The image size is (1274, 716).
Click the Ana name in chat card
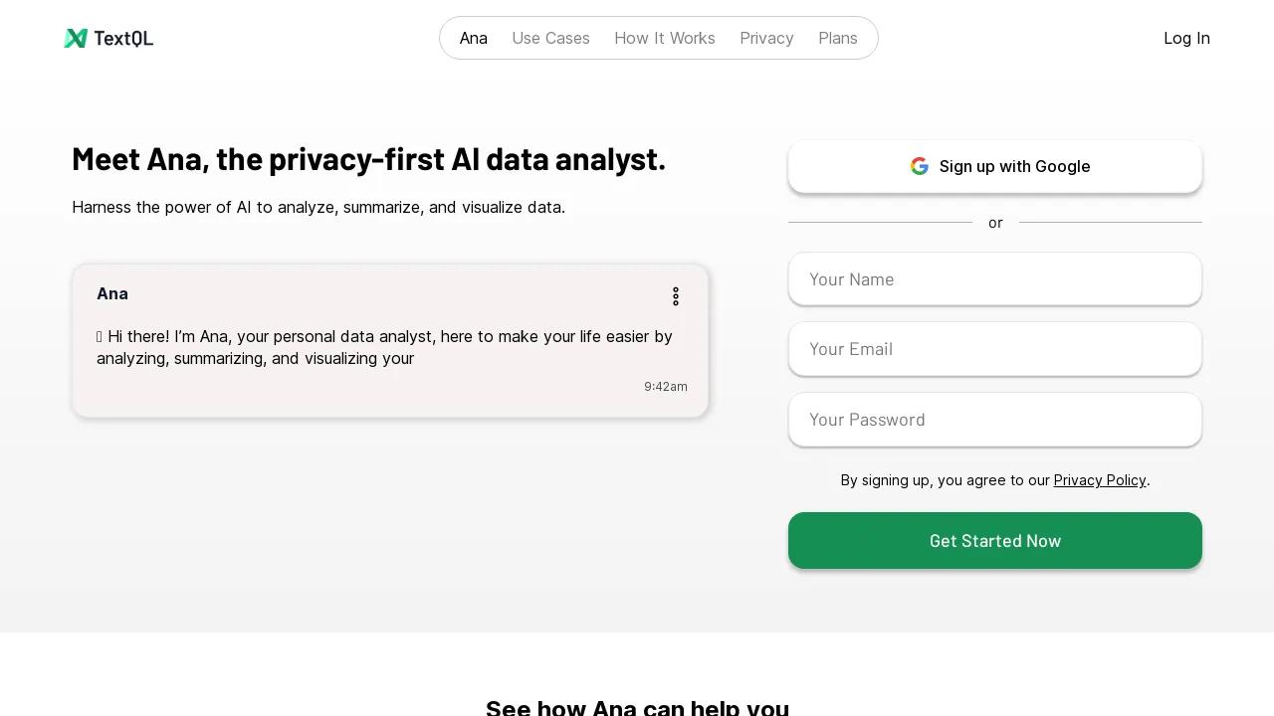(x=112, y=293)
